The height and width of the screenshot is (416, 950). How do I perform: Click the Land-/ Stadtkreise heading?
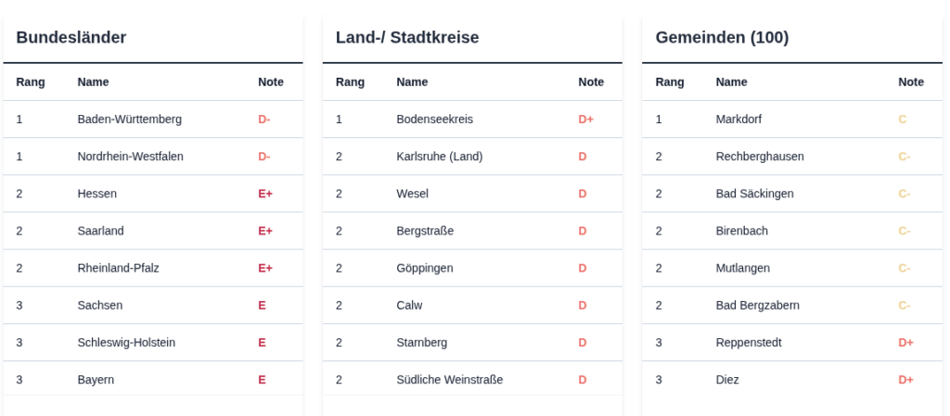tap(406, 38)
